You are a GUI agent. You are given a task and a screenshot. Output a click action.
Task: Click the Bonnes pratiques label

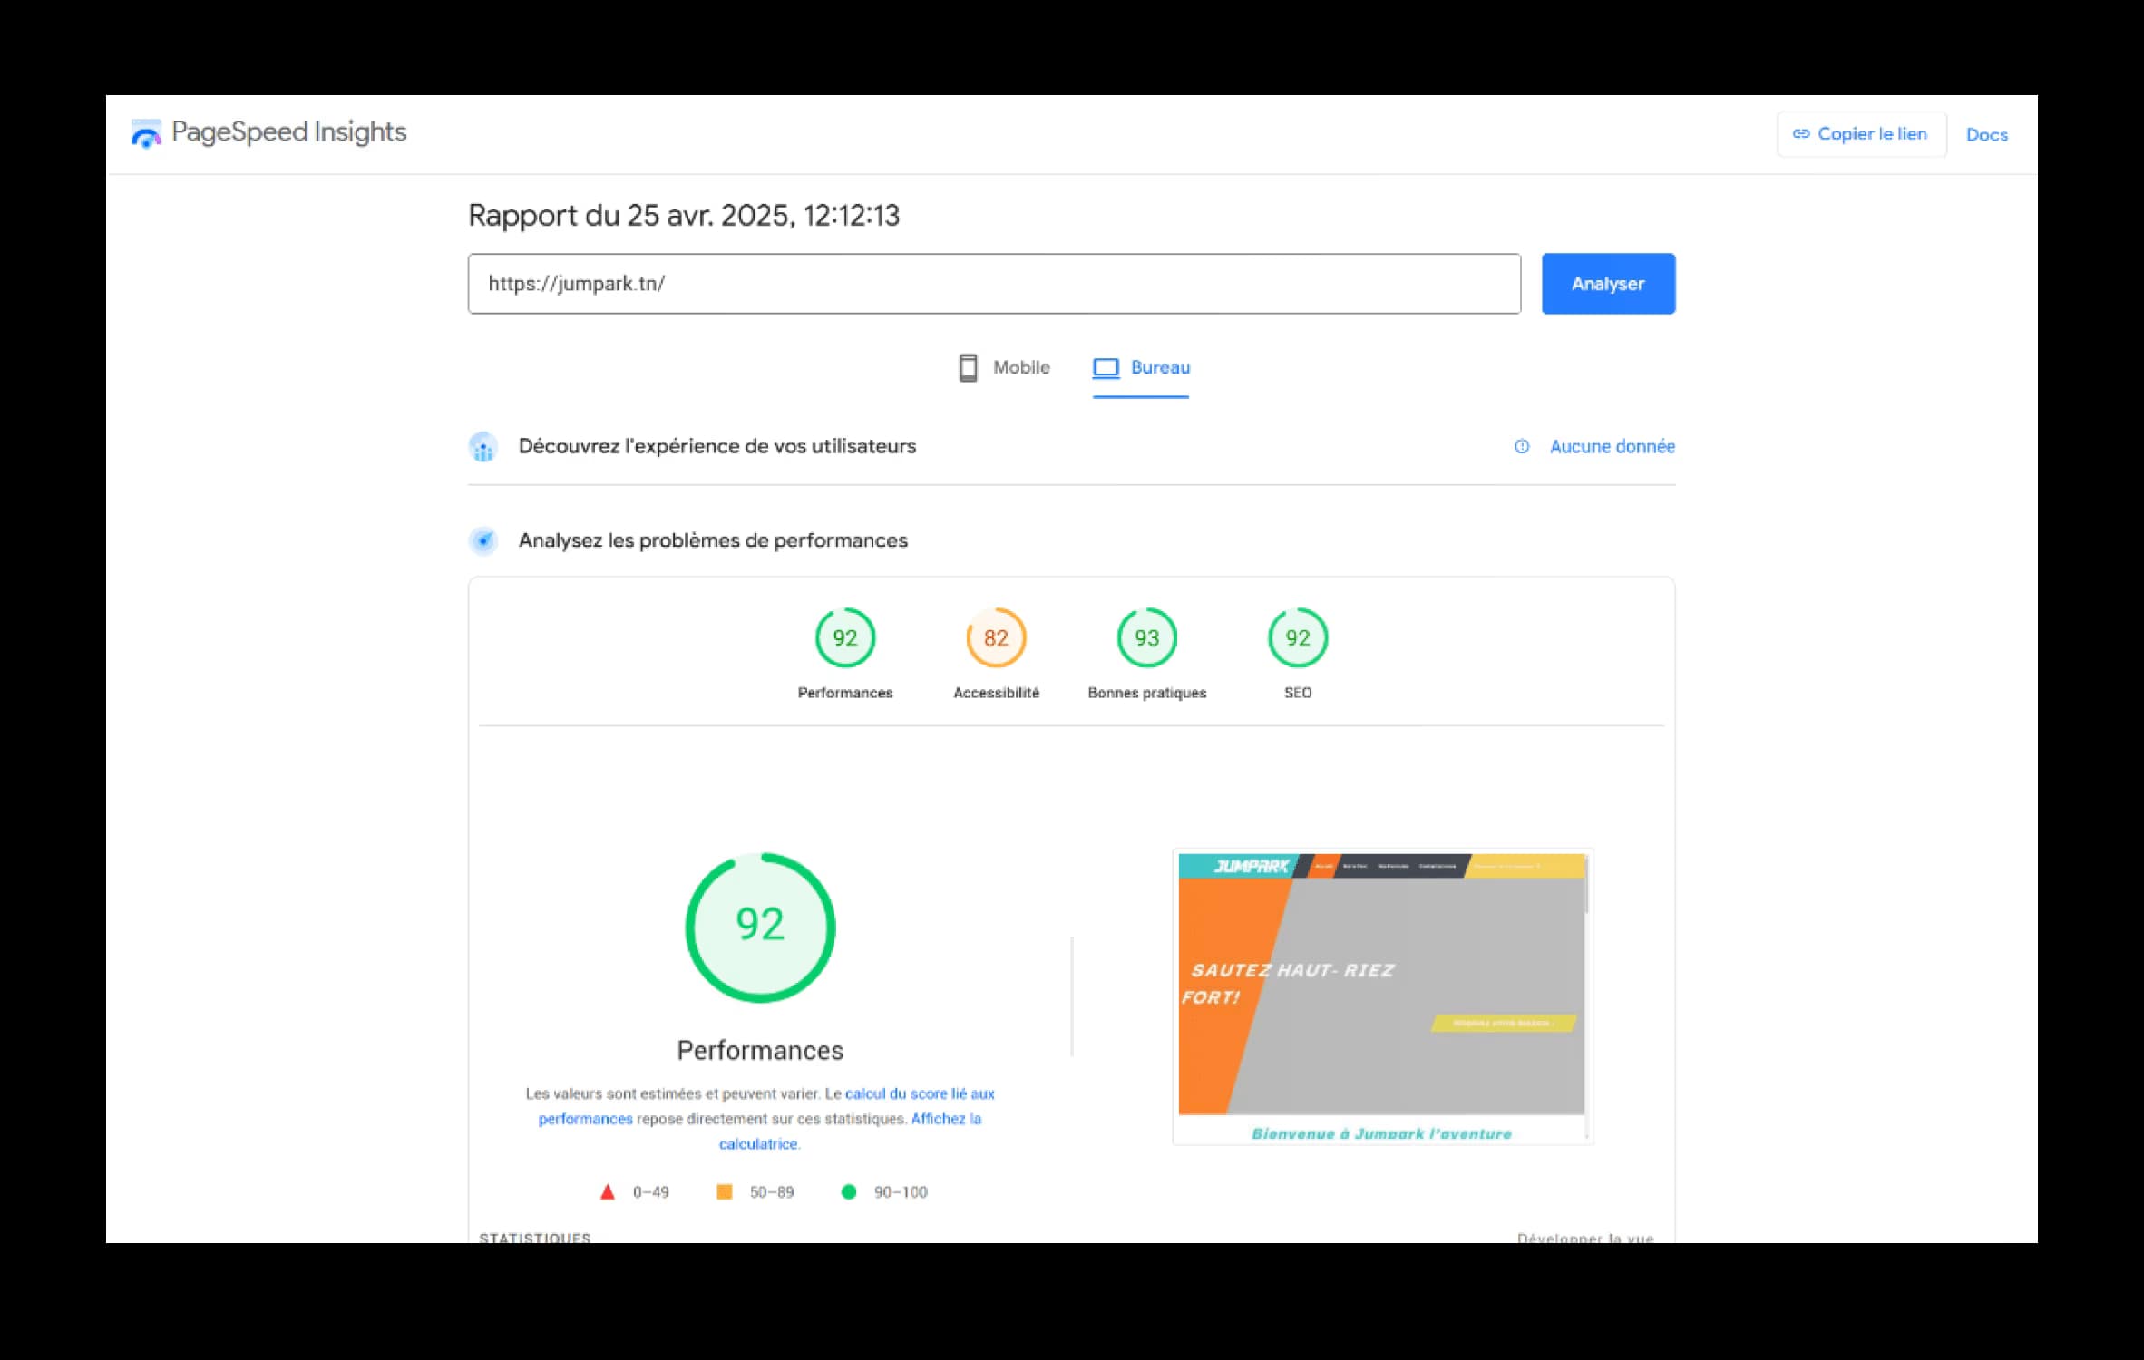1146,693
